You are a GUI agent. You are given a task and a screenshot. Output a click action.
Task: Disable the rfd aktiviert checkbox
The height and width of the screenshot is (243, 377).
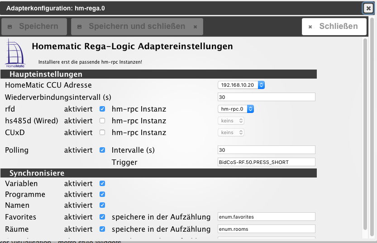tap(102, 109)
